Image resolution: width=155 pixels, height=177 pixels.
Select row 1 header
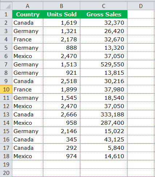(6, 15)
